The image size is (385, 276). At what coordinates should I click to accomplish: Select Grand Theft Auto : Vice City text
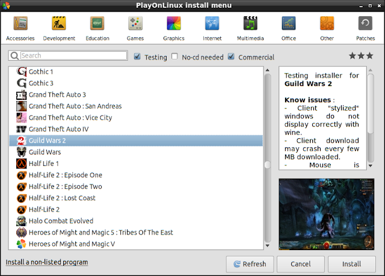click(70, 118)
